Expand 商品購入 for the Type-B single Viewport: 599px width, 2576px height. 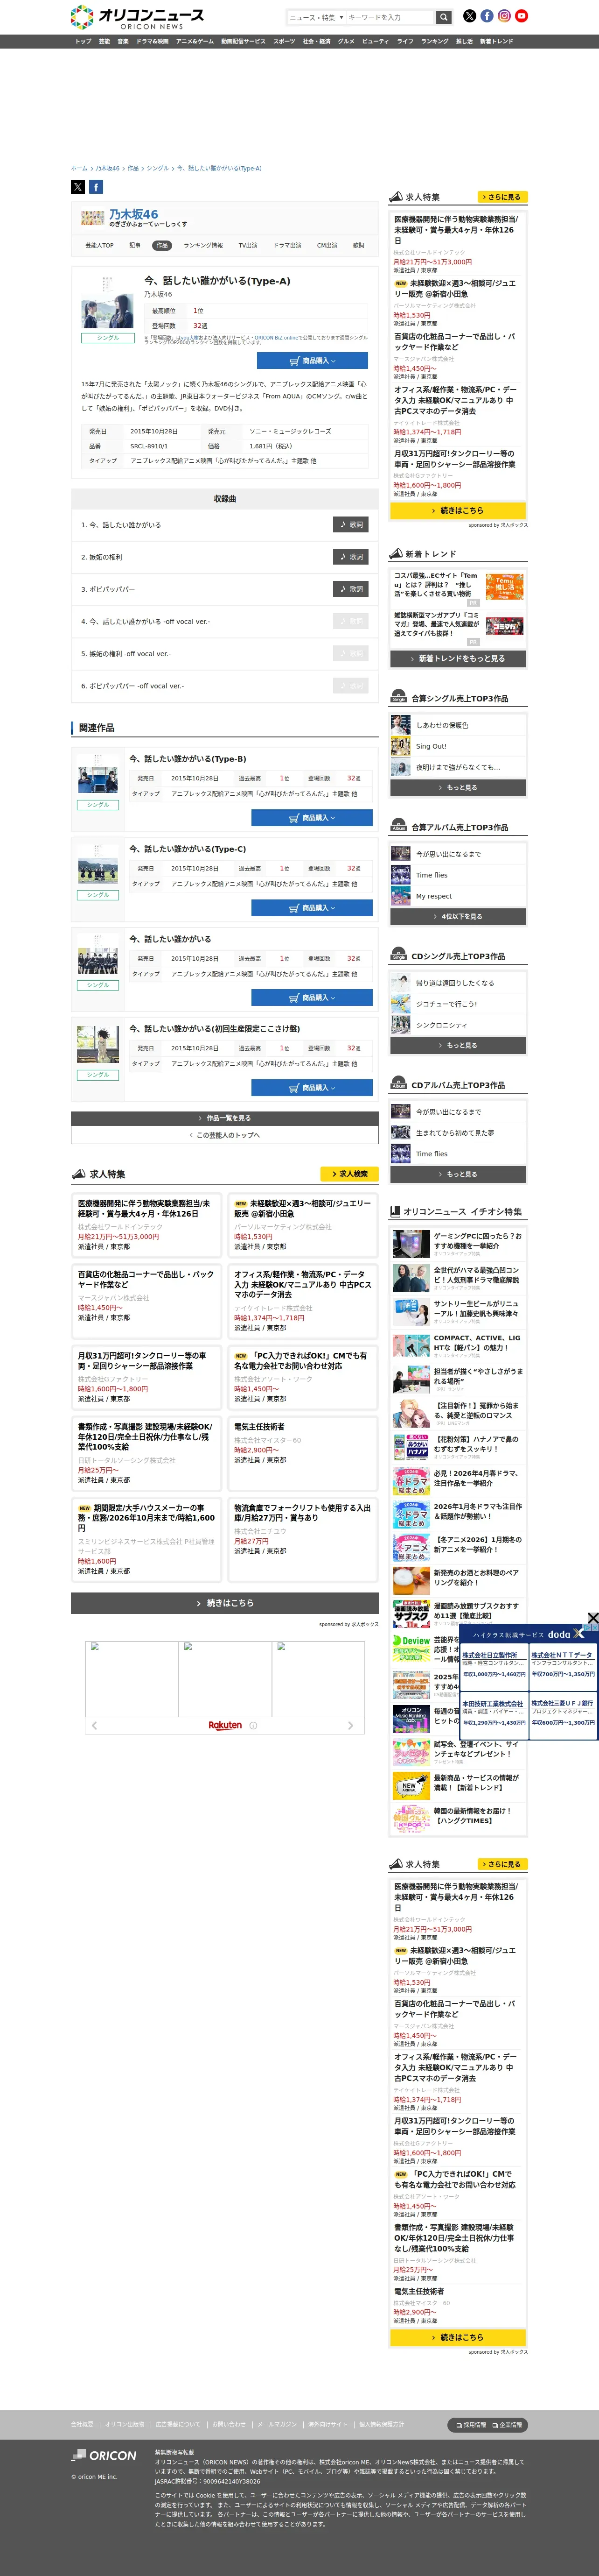click(312, 818)
